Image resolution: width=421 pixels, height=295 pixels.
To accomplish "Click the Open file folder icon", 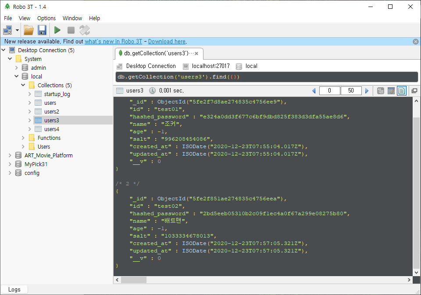I will click(x=29, y=30).
